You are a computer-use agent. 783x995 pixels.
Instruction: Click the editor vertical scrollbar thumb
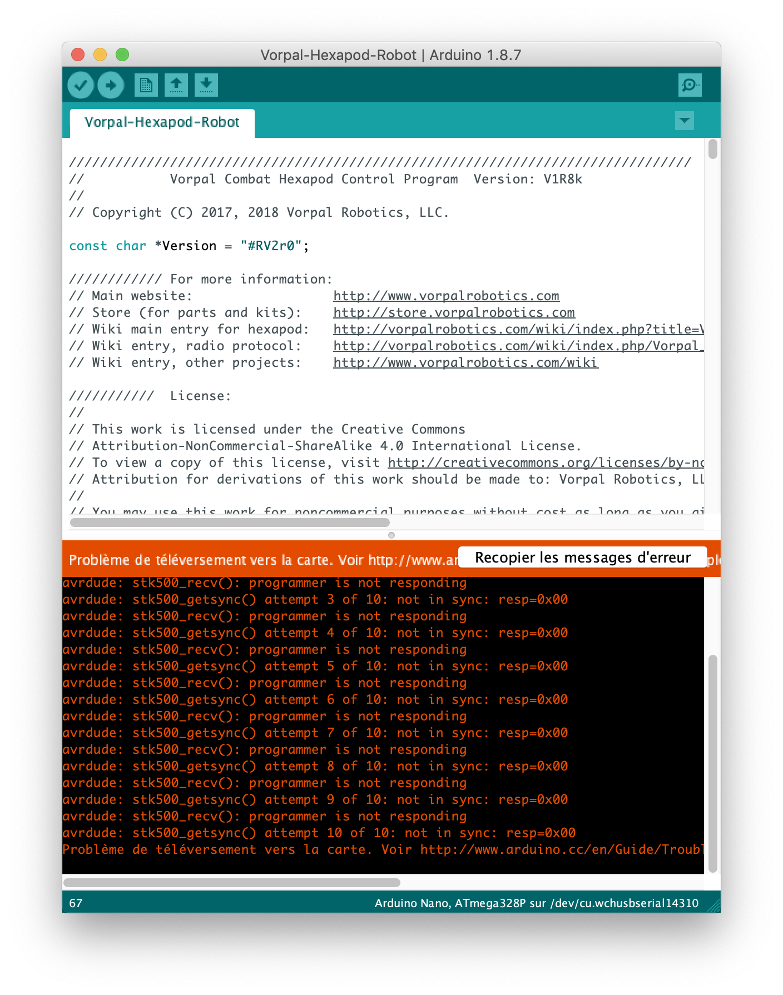[x=713, y=150]
